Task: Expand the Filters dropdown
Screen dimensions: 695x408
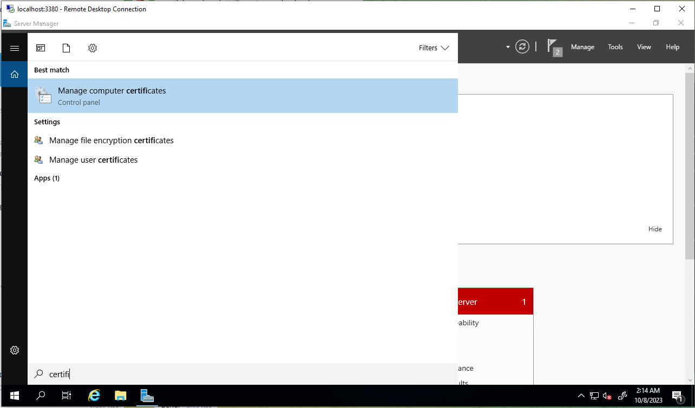Action: tap(434, 48)
